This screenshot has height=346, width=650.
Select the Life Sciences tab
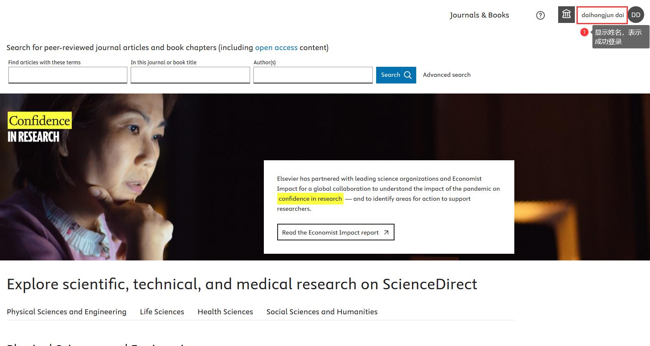pyautogui.click(x=162, y=312)
